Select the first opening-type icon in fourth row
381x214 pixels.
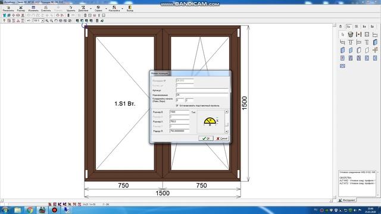tap(343, 58)
